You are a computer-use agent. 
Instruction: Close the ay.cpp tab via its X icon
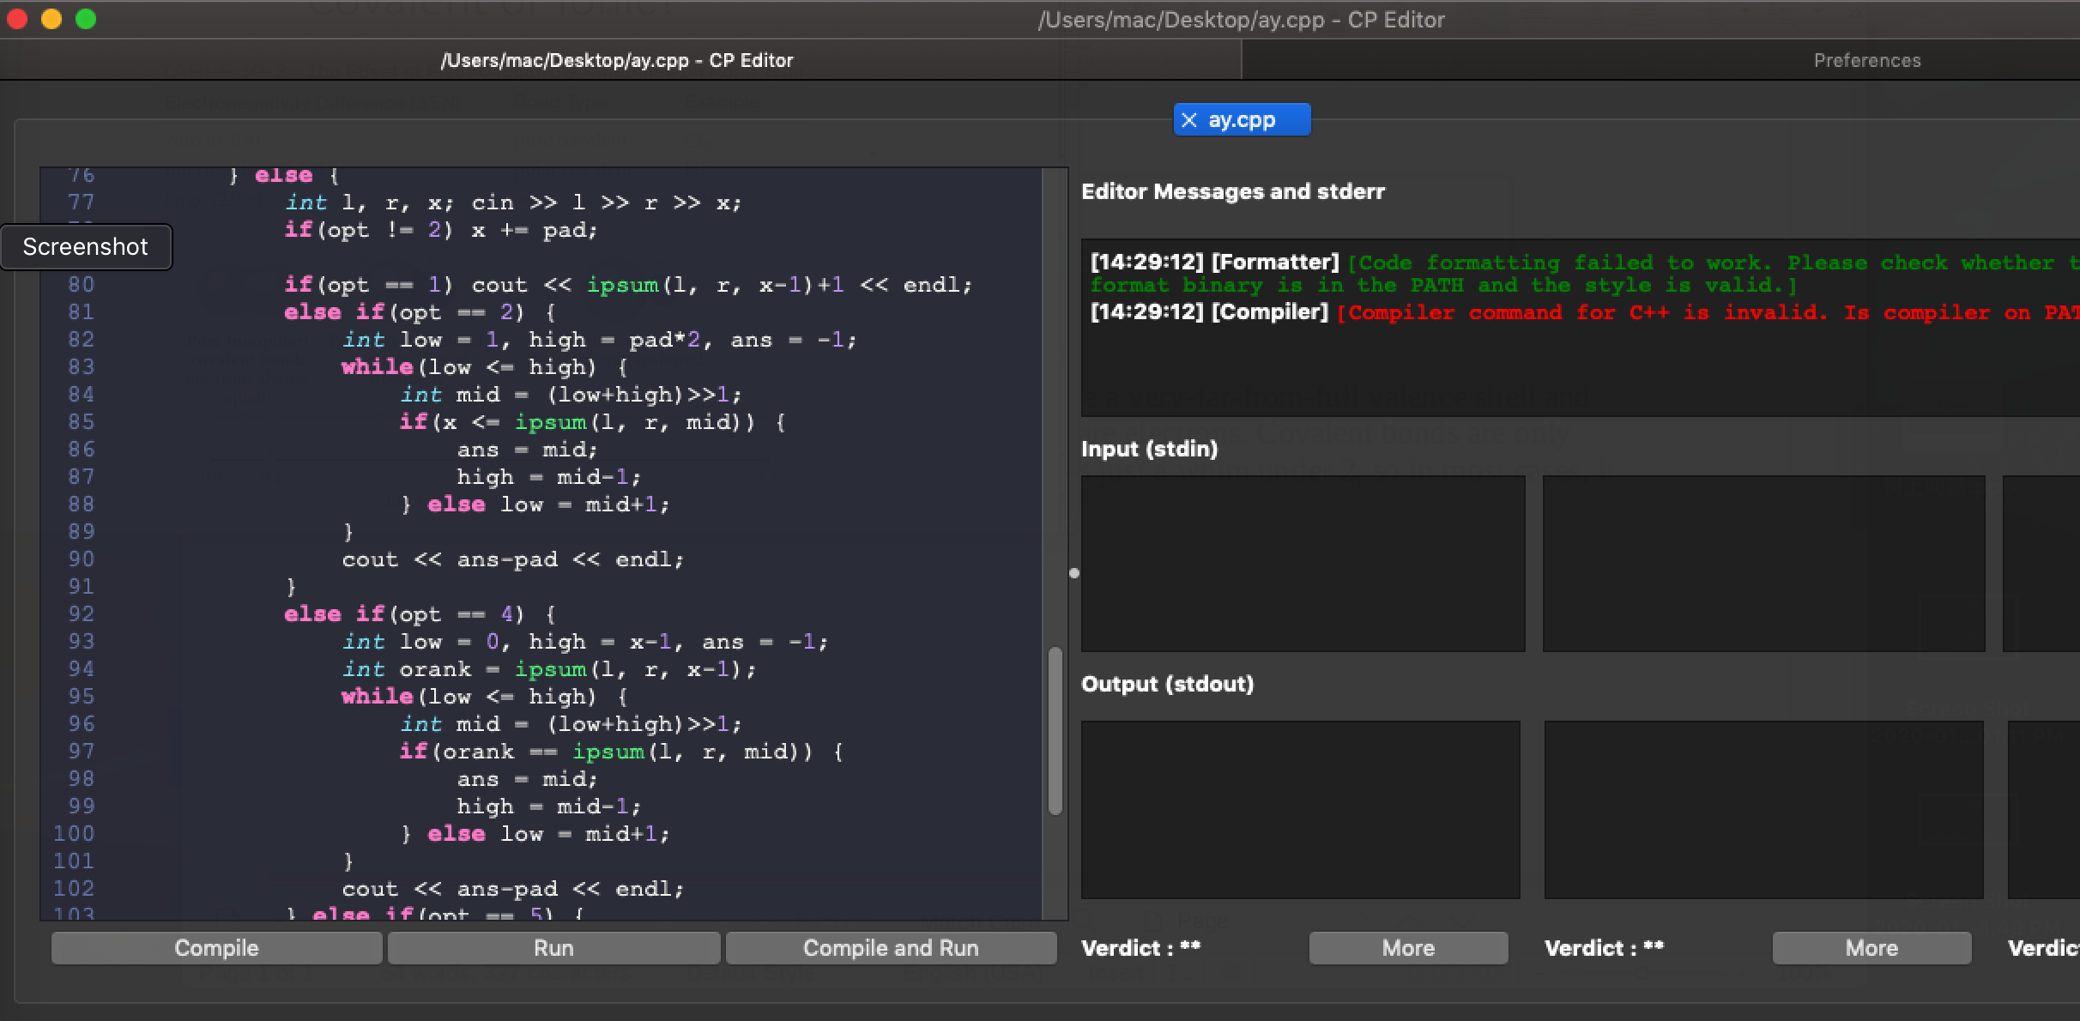[x=1189, y=119]
